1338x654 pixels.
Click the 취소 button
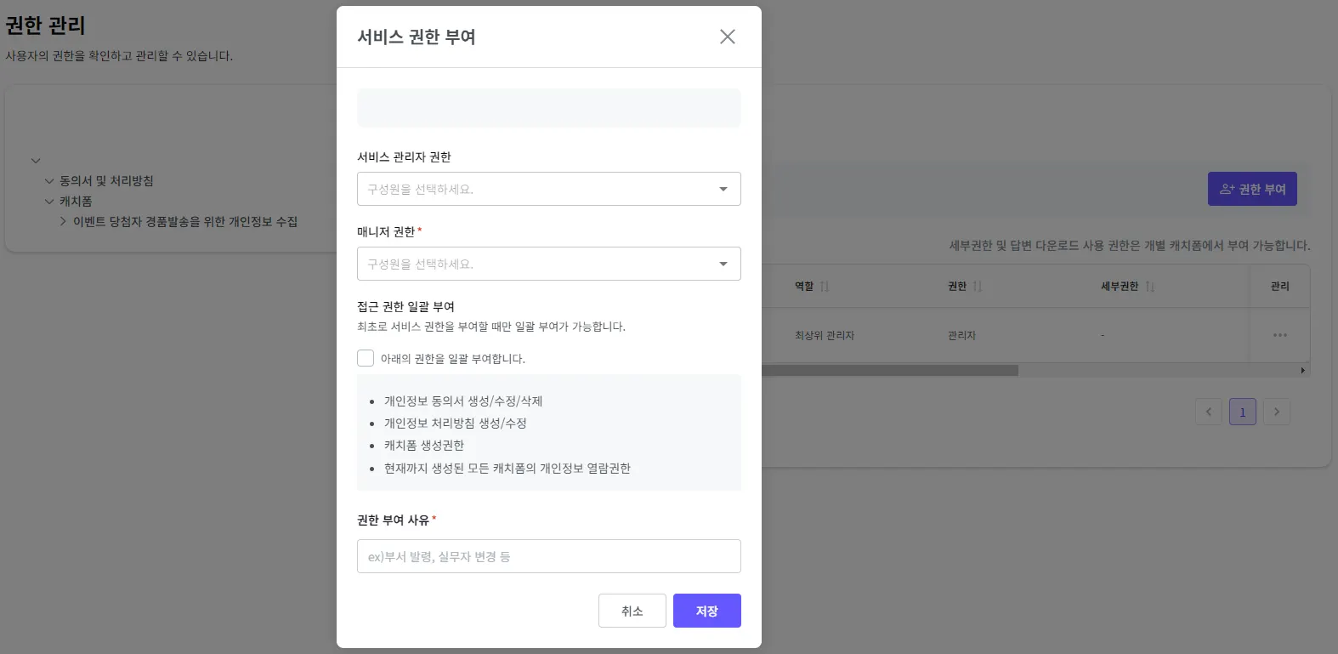632,611
